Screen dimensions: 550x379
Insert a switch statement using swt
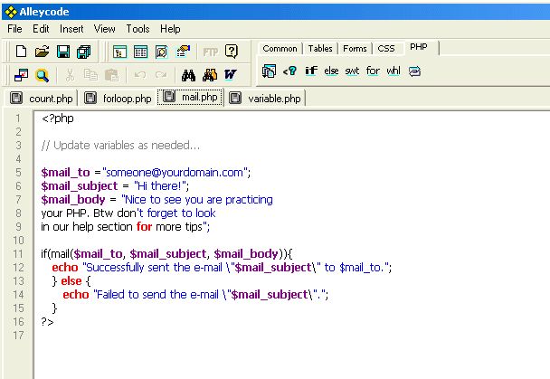coord(352,71)
